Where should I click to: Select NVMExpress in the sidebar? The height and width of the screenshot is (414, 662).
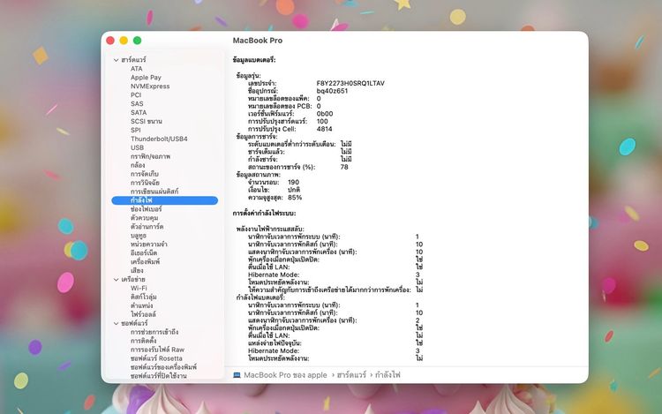(150, 87)
